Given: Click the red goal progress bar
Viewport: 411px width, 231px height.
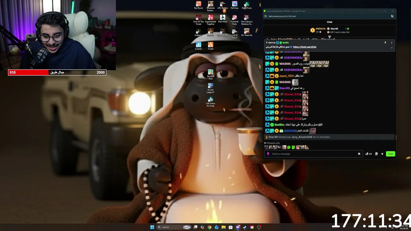Looking at the screenshot, I should tap(28, 73).
